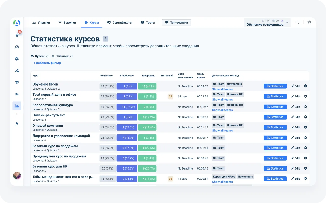Click the gear icon for Обучение HR'ов row

305,86
